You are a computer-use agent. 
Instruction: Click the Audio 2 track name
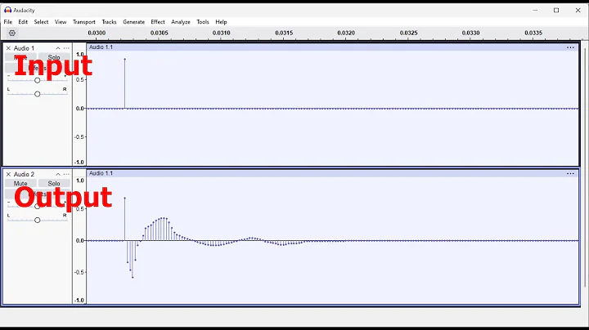pos(24,174)
